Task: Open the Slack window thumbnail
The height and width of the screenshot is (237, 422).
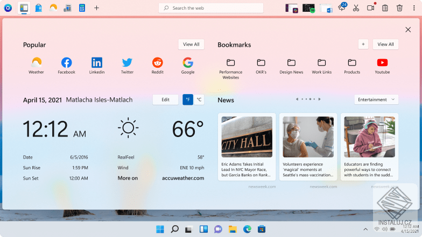Action: pos(292,8)
